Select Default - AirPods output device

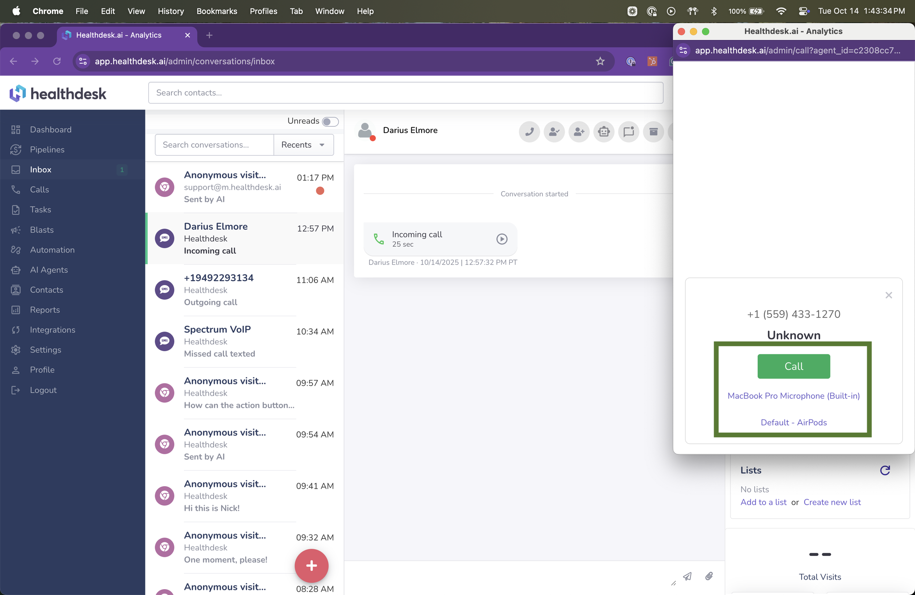(x=793, y=422)
